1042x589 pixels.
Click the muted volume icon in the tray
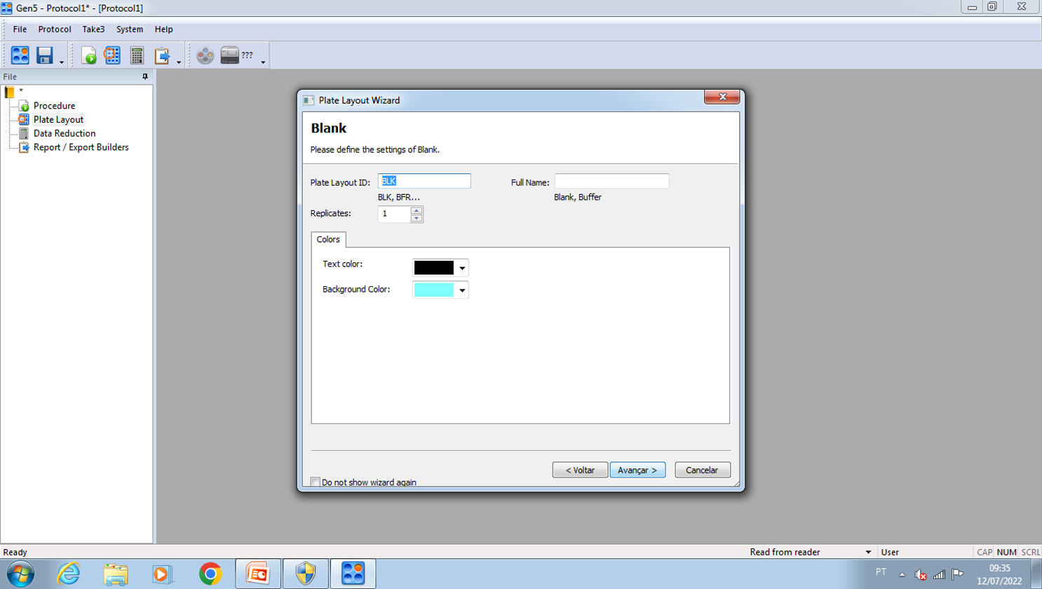(x=921, y=575)
